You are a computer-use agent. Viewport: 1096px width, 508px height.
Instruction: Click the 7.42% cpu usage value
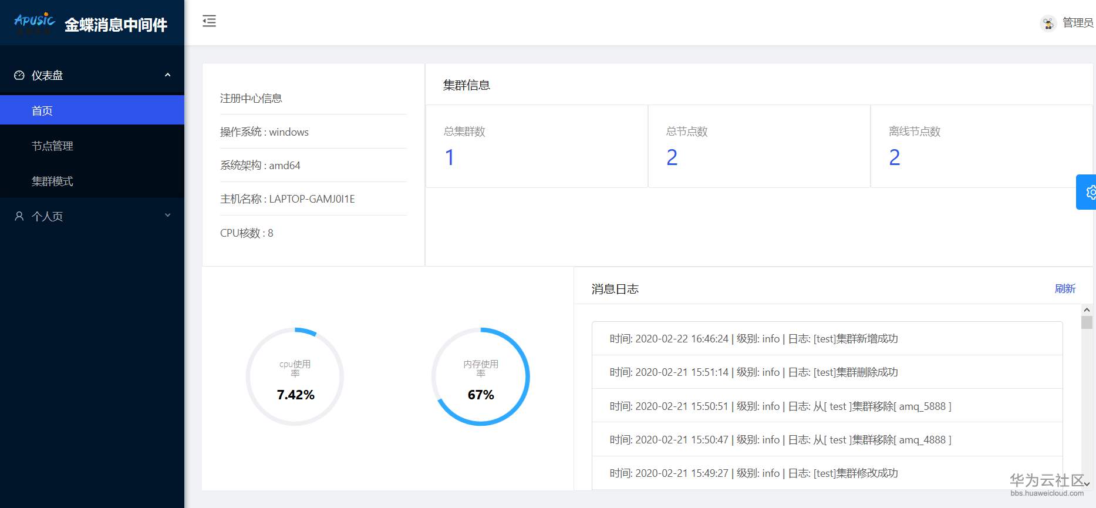coord(295,395)
